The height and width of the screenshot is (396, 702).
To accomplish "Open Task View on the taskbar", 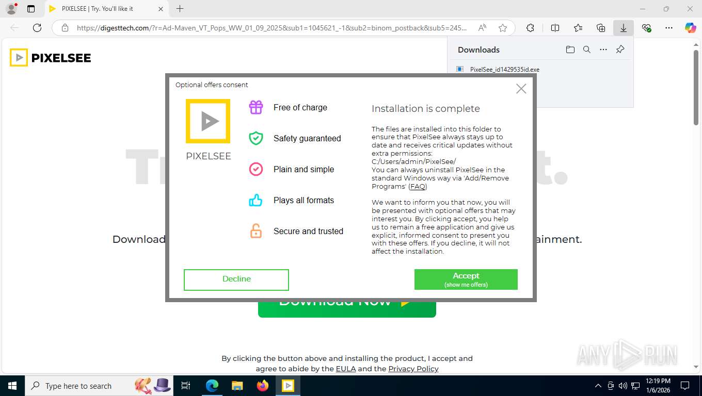I will point(186,386).
